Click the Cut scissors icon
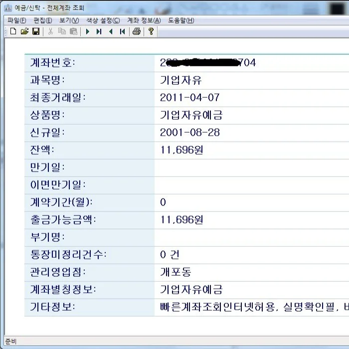This screenshot has height=349, width=349. [x=50, y=31]
